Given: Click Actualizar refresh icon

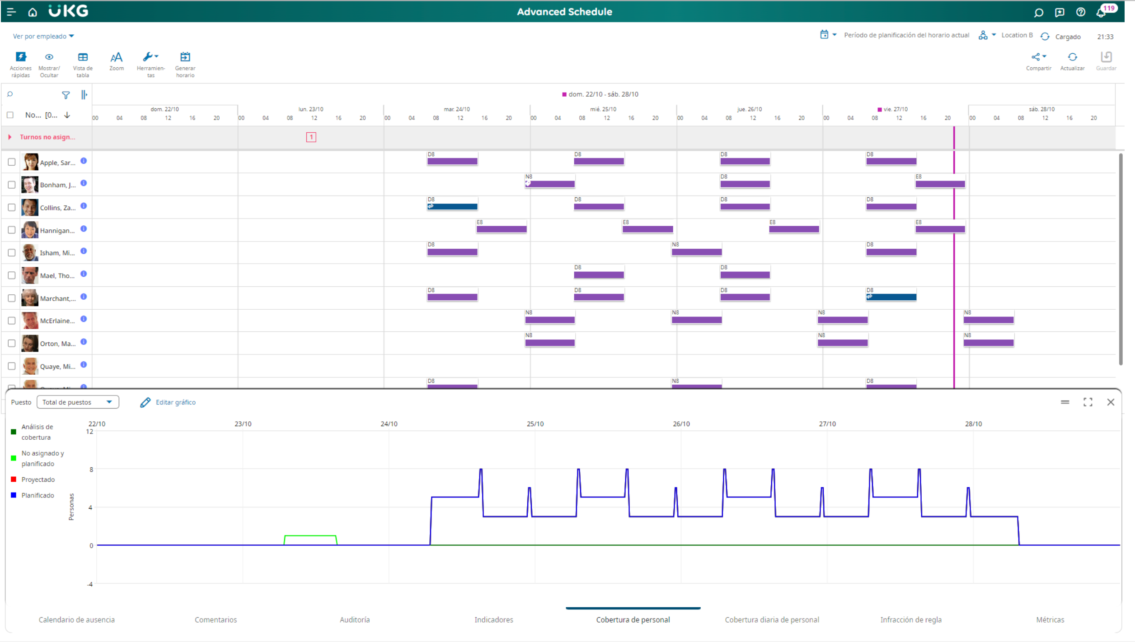Looking at the screenshot, I should pos(1072,57).
